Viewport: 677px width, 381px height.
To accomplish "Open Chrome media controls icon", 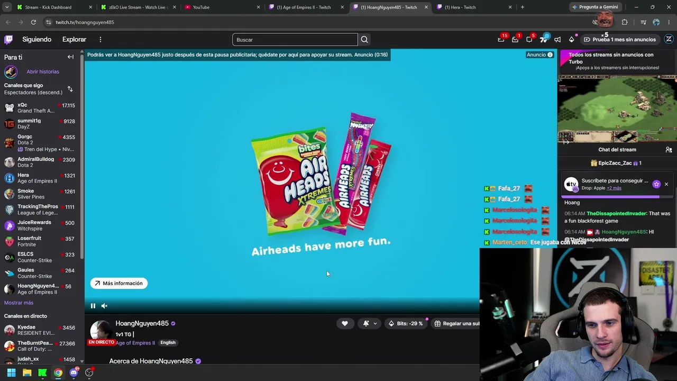I will click(643, 22).
